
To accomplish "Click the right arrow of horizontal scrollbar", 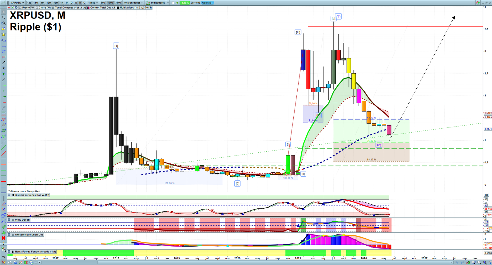I will [x=451, y=263].
